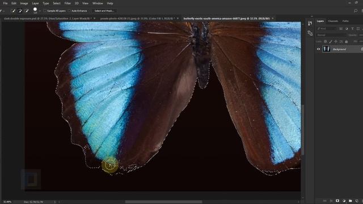
Task: Open the History panel icon
Action: (x=310, y=23)
